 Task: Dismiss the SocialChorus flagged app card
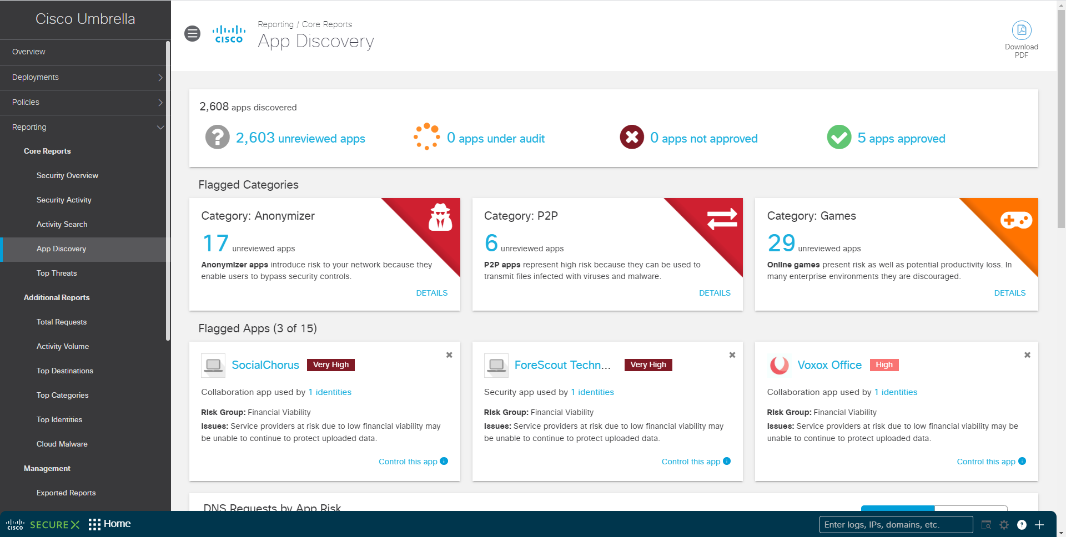[449, 355]
